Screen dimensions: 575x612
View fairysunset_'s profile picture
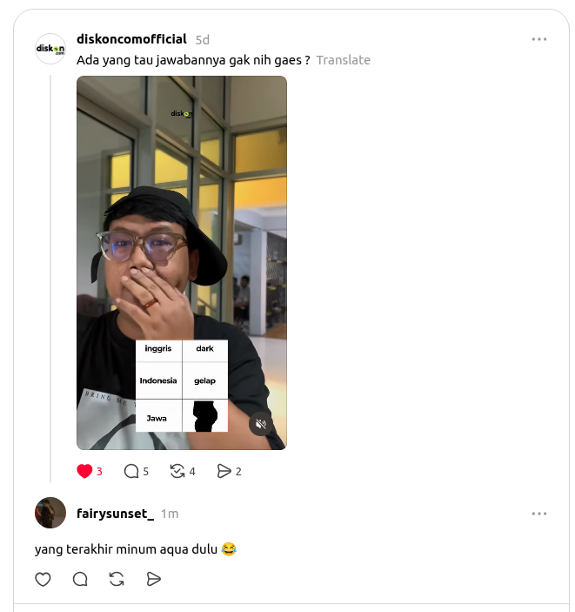[50, 513]
